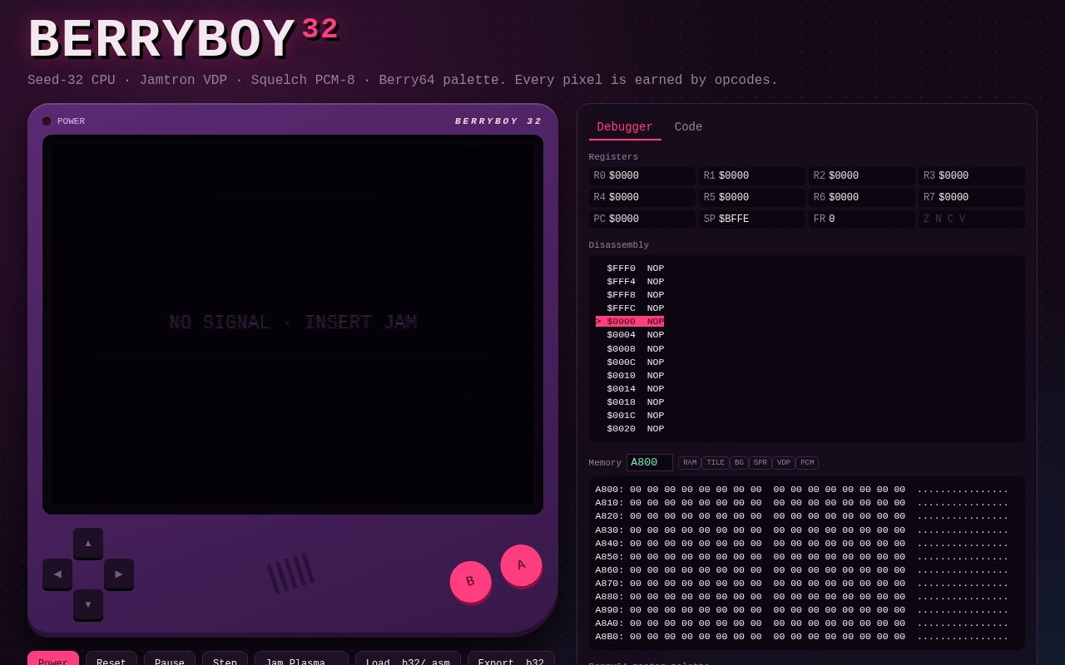1065x665 pixels.
Task: Click the SP register $BFFE
Action: pos(734,219)
